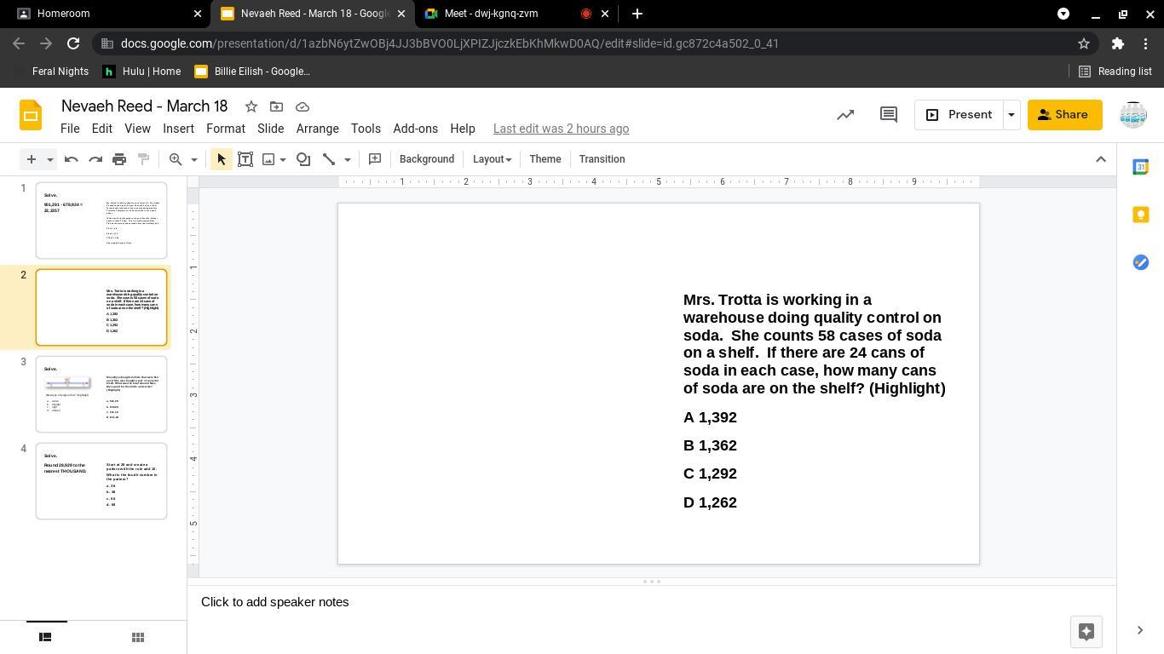Open the new slide layout dropdown arrow
The width and height of the screenshot is (1164, 654).
[49, 159]
